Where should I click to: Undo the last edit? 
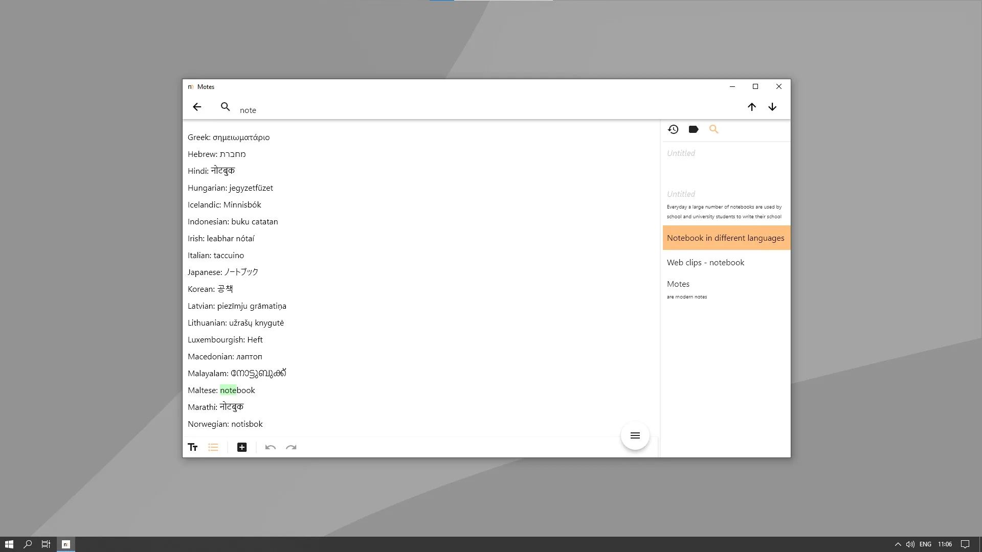point(271,447)
